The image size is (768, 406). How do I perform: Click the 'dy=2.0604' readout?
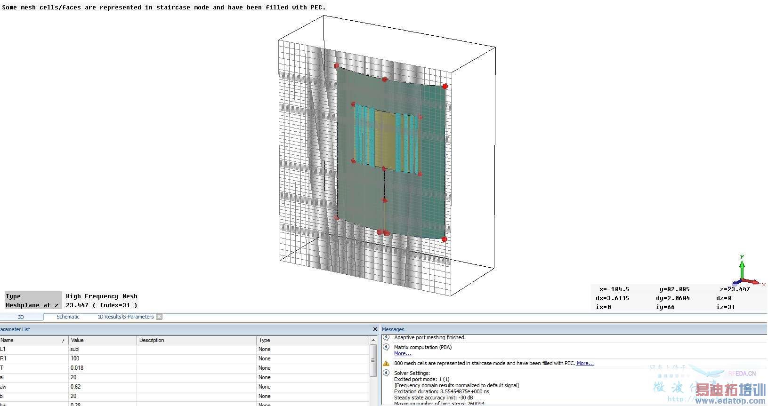coord(672,298)
